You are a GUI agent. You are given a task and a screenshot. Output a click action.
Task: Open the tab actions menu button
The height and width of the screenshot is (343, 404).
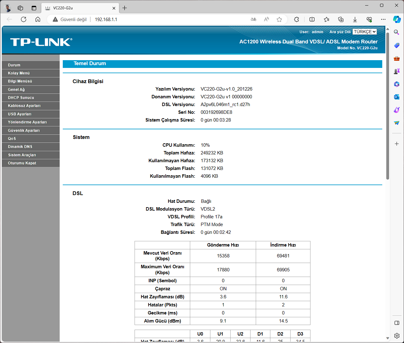click(x=34, y=8)
